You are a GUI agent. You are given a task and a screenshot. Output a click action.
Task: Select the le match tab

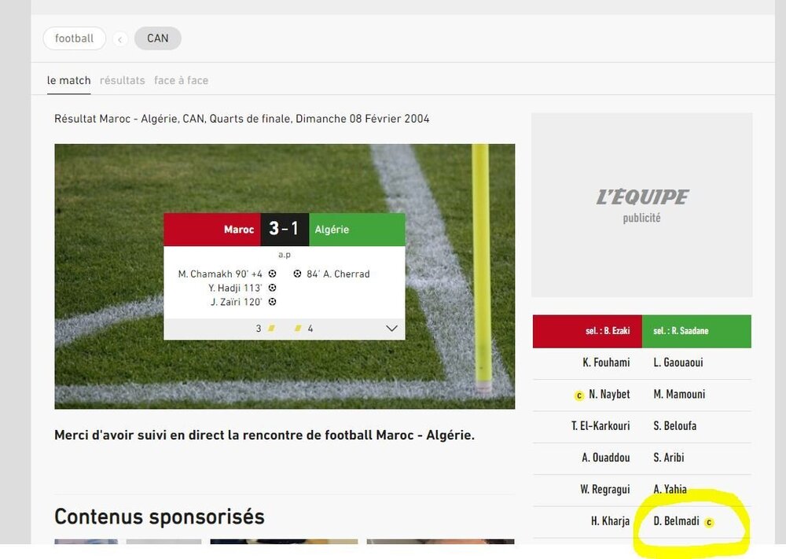(x=68, y=80)
